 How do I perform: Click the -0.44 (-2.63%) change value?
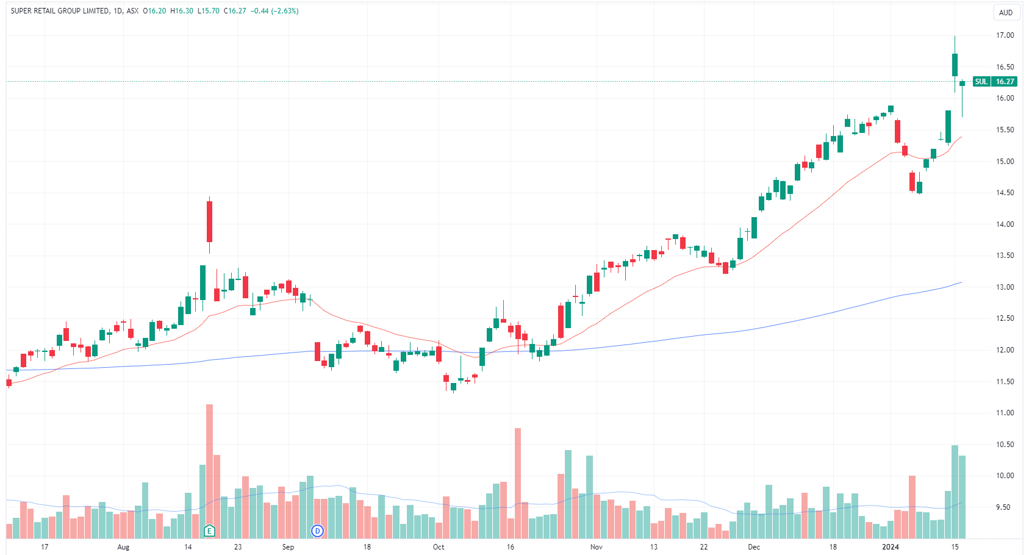(274, 11)
